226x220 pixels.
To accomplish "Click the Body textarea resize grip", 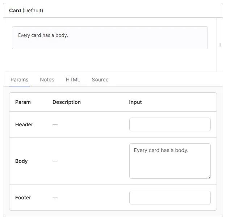I will pyautogui.click(x=209, y=177).
